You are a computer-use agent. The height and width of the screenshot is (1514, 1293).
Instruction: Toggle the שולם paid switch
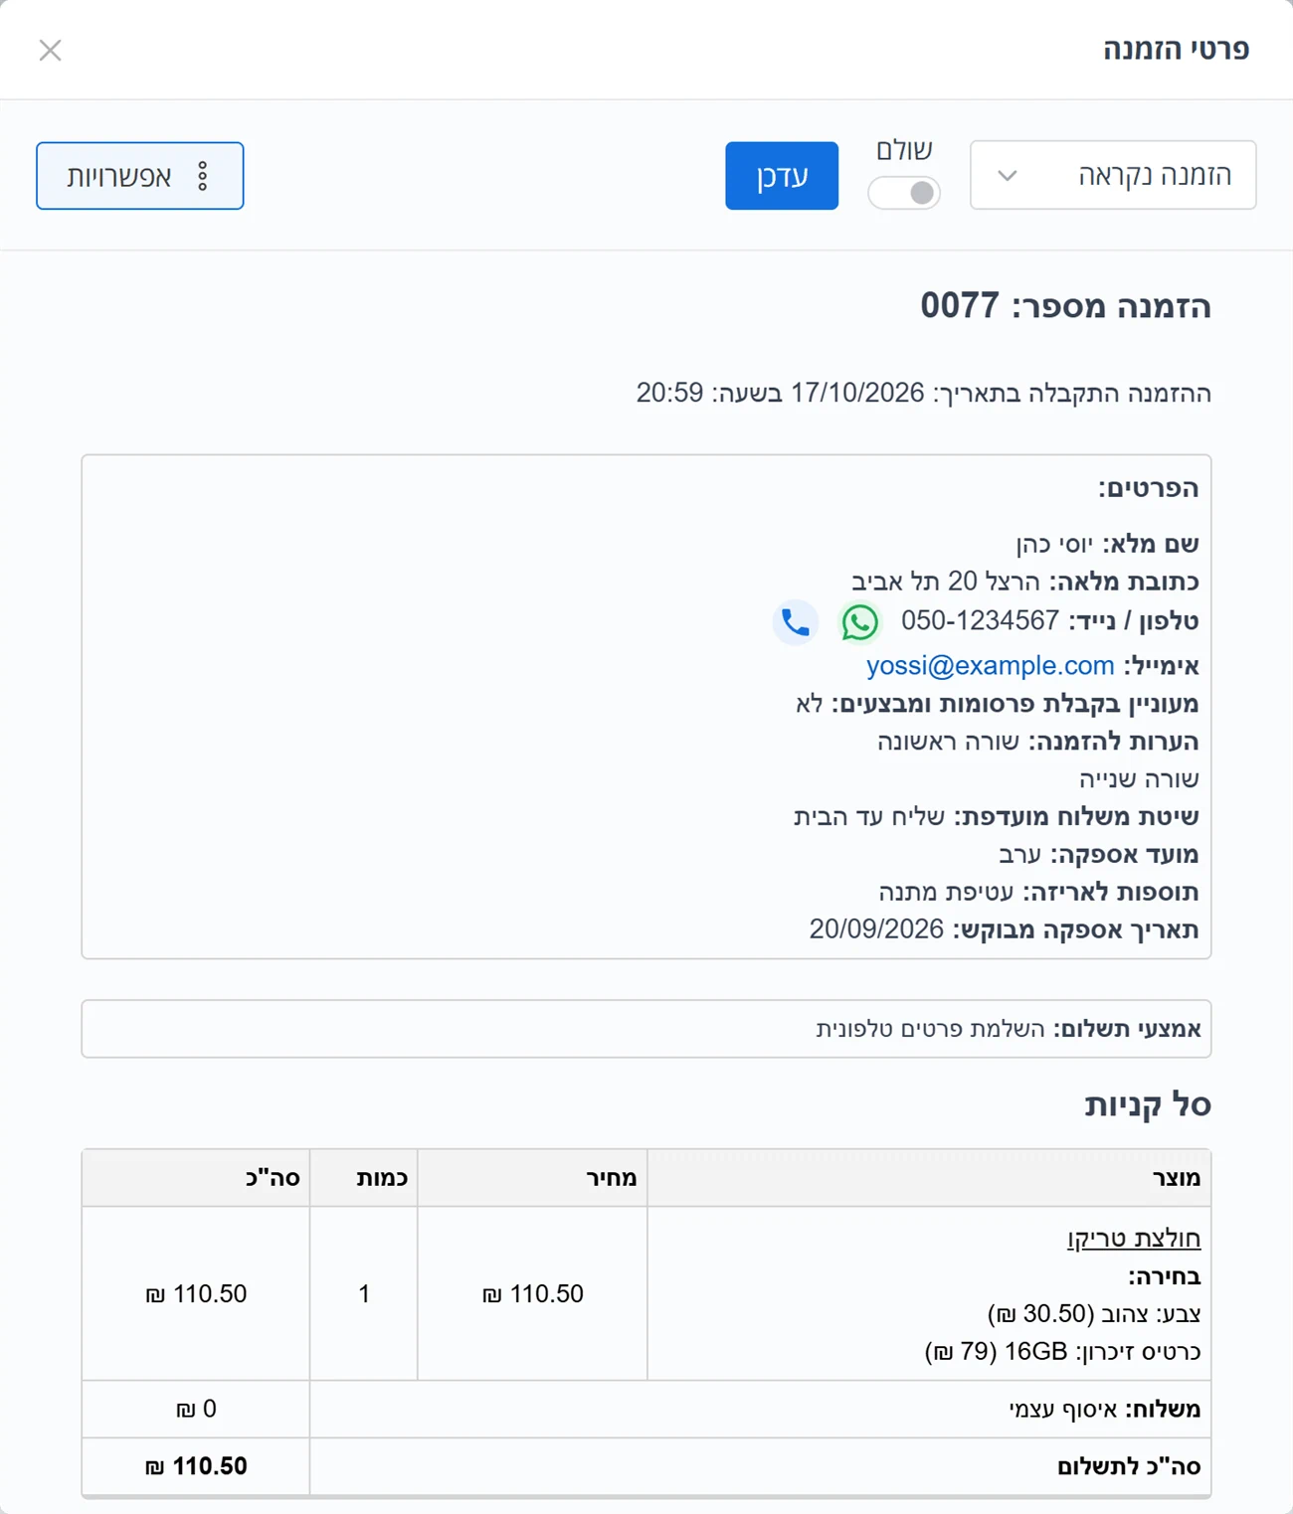pyautogui.click(x=904, y=193)
